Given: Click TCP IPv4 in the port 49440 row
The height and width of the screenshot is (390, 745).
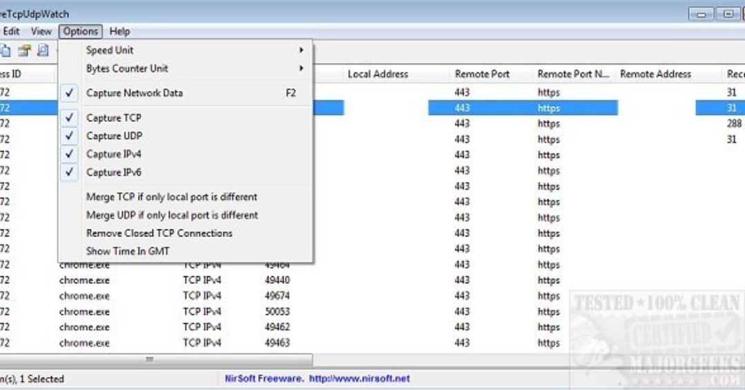Looking at the screenshot, I should coord(202,280).
